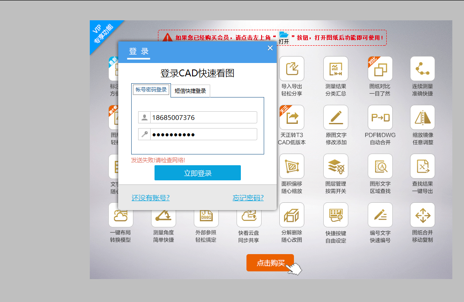
Task: Click the 快捷按键 shortcut settings icon
Action: click(335, 215)
